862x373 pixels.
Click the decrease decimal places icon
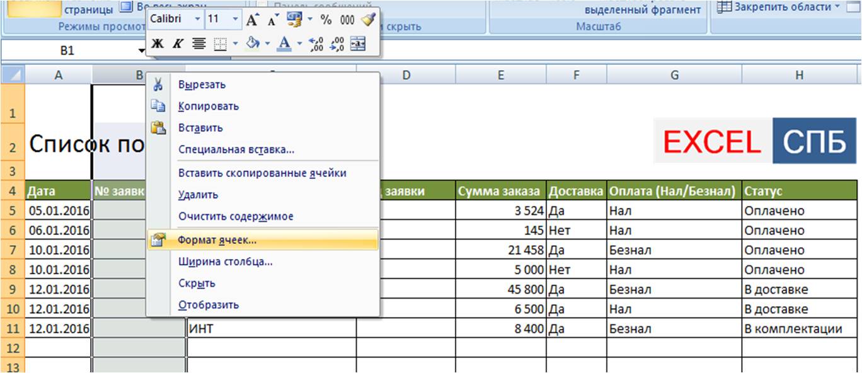click(x=337, y=43)
